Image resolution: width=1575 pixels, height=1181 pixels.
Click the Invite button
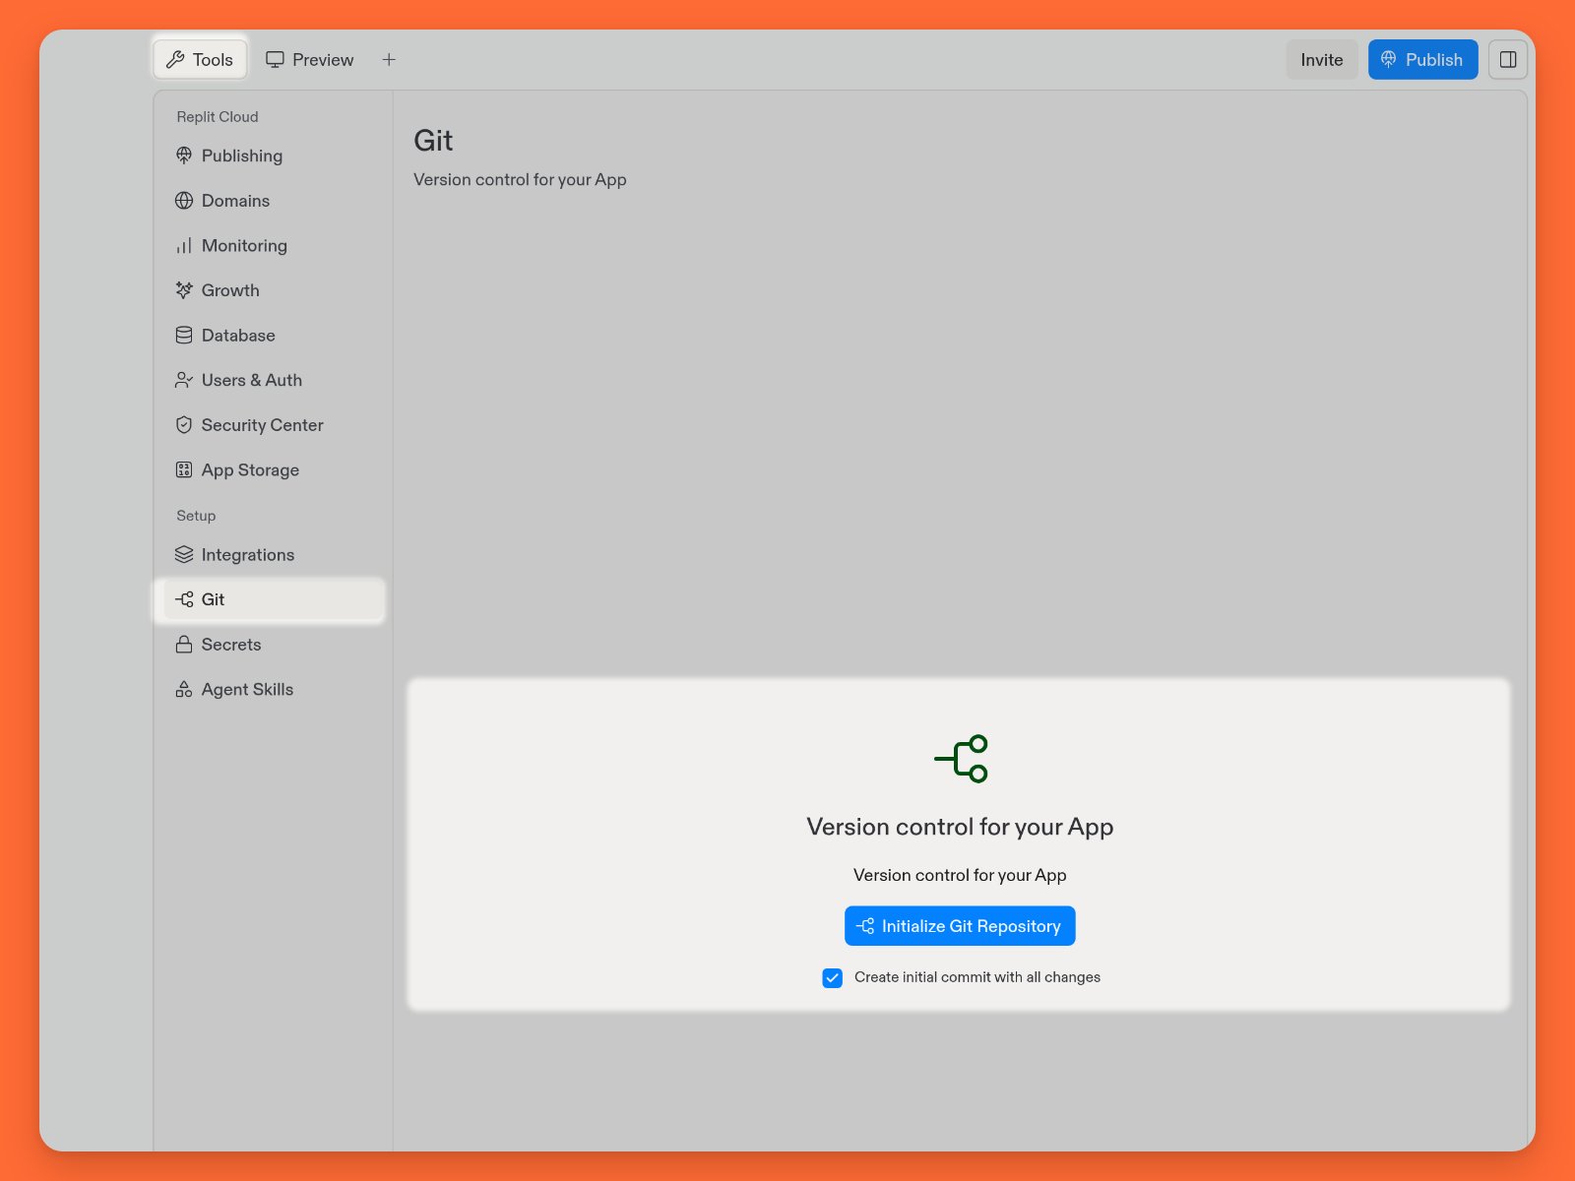(1321, 60)
